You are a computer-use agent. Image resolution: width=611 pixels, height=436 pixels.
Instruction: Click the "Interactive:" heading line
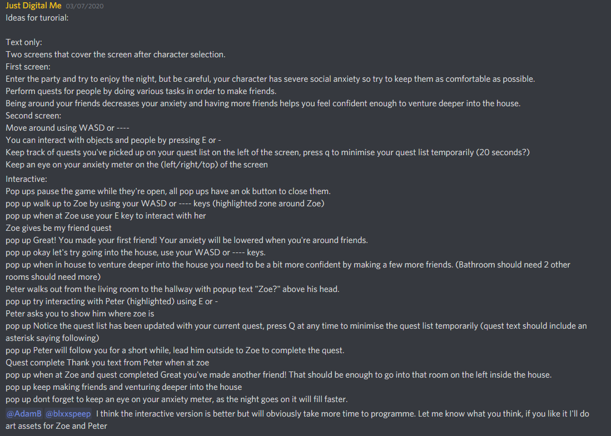point(27,179)
